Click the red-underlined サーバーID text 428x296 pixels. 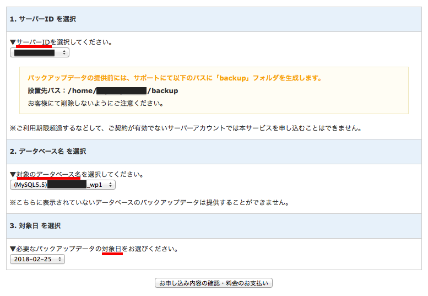tap(34, 42)
